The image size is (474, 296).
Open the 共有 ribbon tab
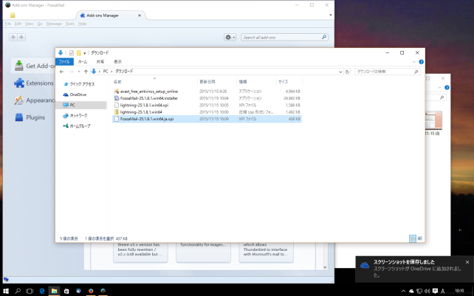100,62
